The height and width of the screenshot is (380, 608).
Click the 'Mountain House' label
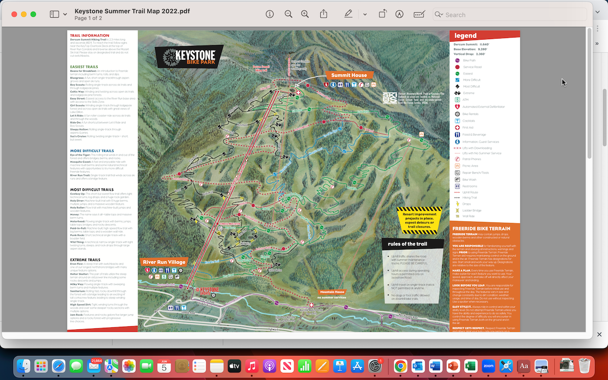point(331,292)
